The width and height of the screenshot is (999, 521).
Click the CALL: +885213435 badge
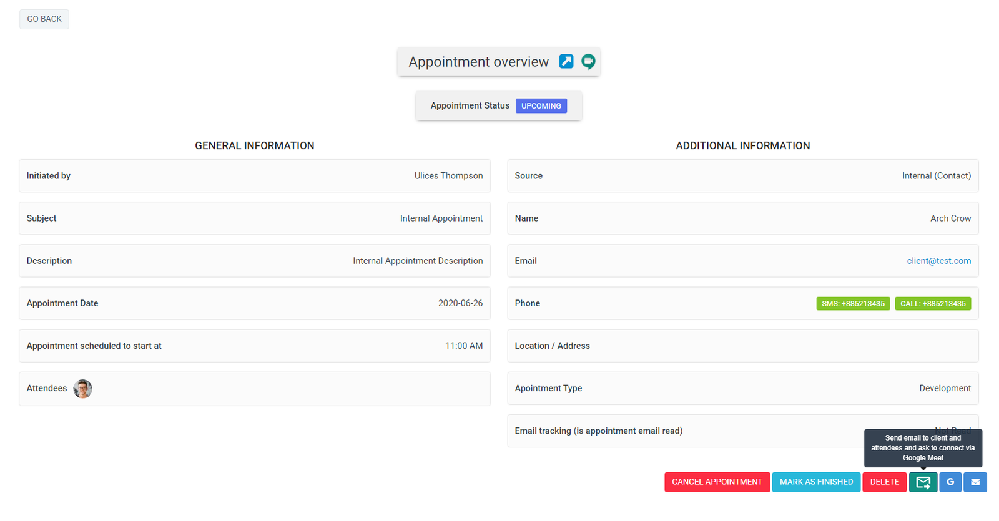[x=933, y=304]
